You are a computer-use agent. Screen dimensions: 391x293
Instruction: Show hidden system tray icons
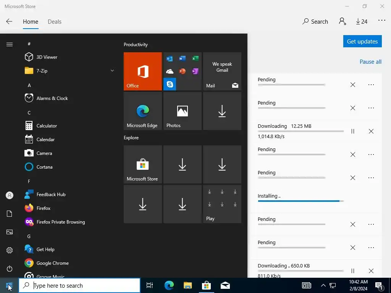[323, 285]
